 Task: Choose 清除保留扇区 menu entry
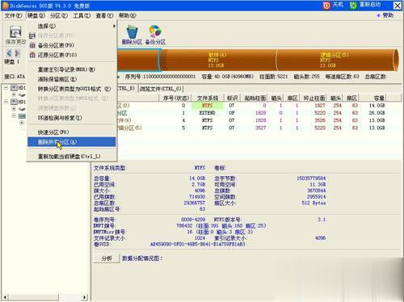(72, 79)
